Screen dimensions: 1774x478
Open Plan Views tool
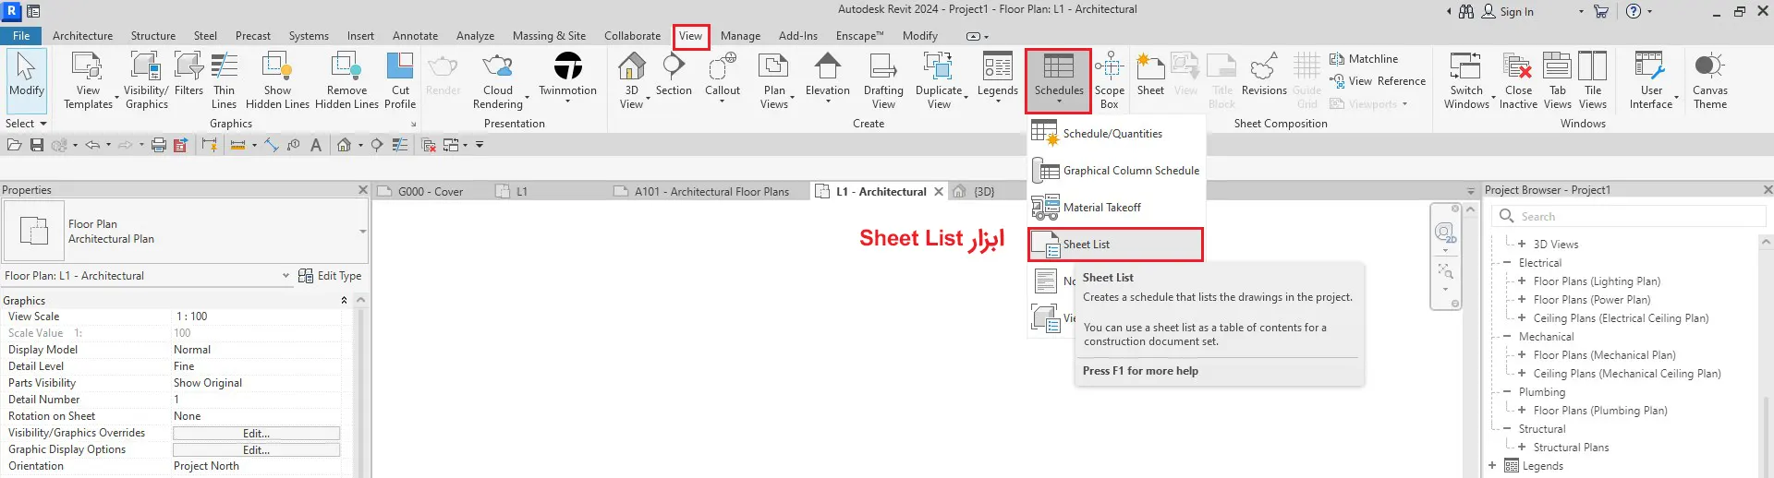(774, 81)
